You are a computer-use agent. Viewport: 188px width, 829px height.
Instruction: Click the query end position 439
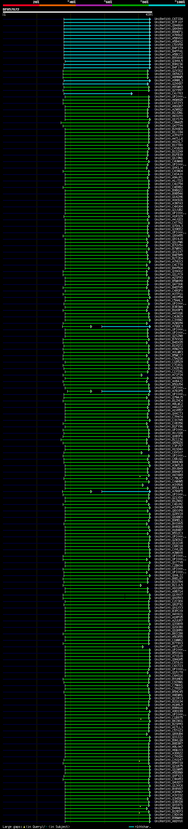click(x=148, y=14)
